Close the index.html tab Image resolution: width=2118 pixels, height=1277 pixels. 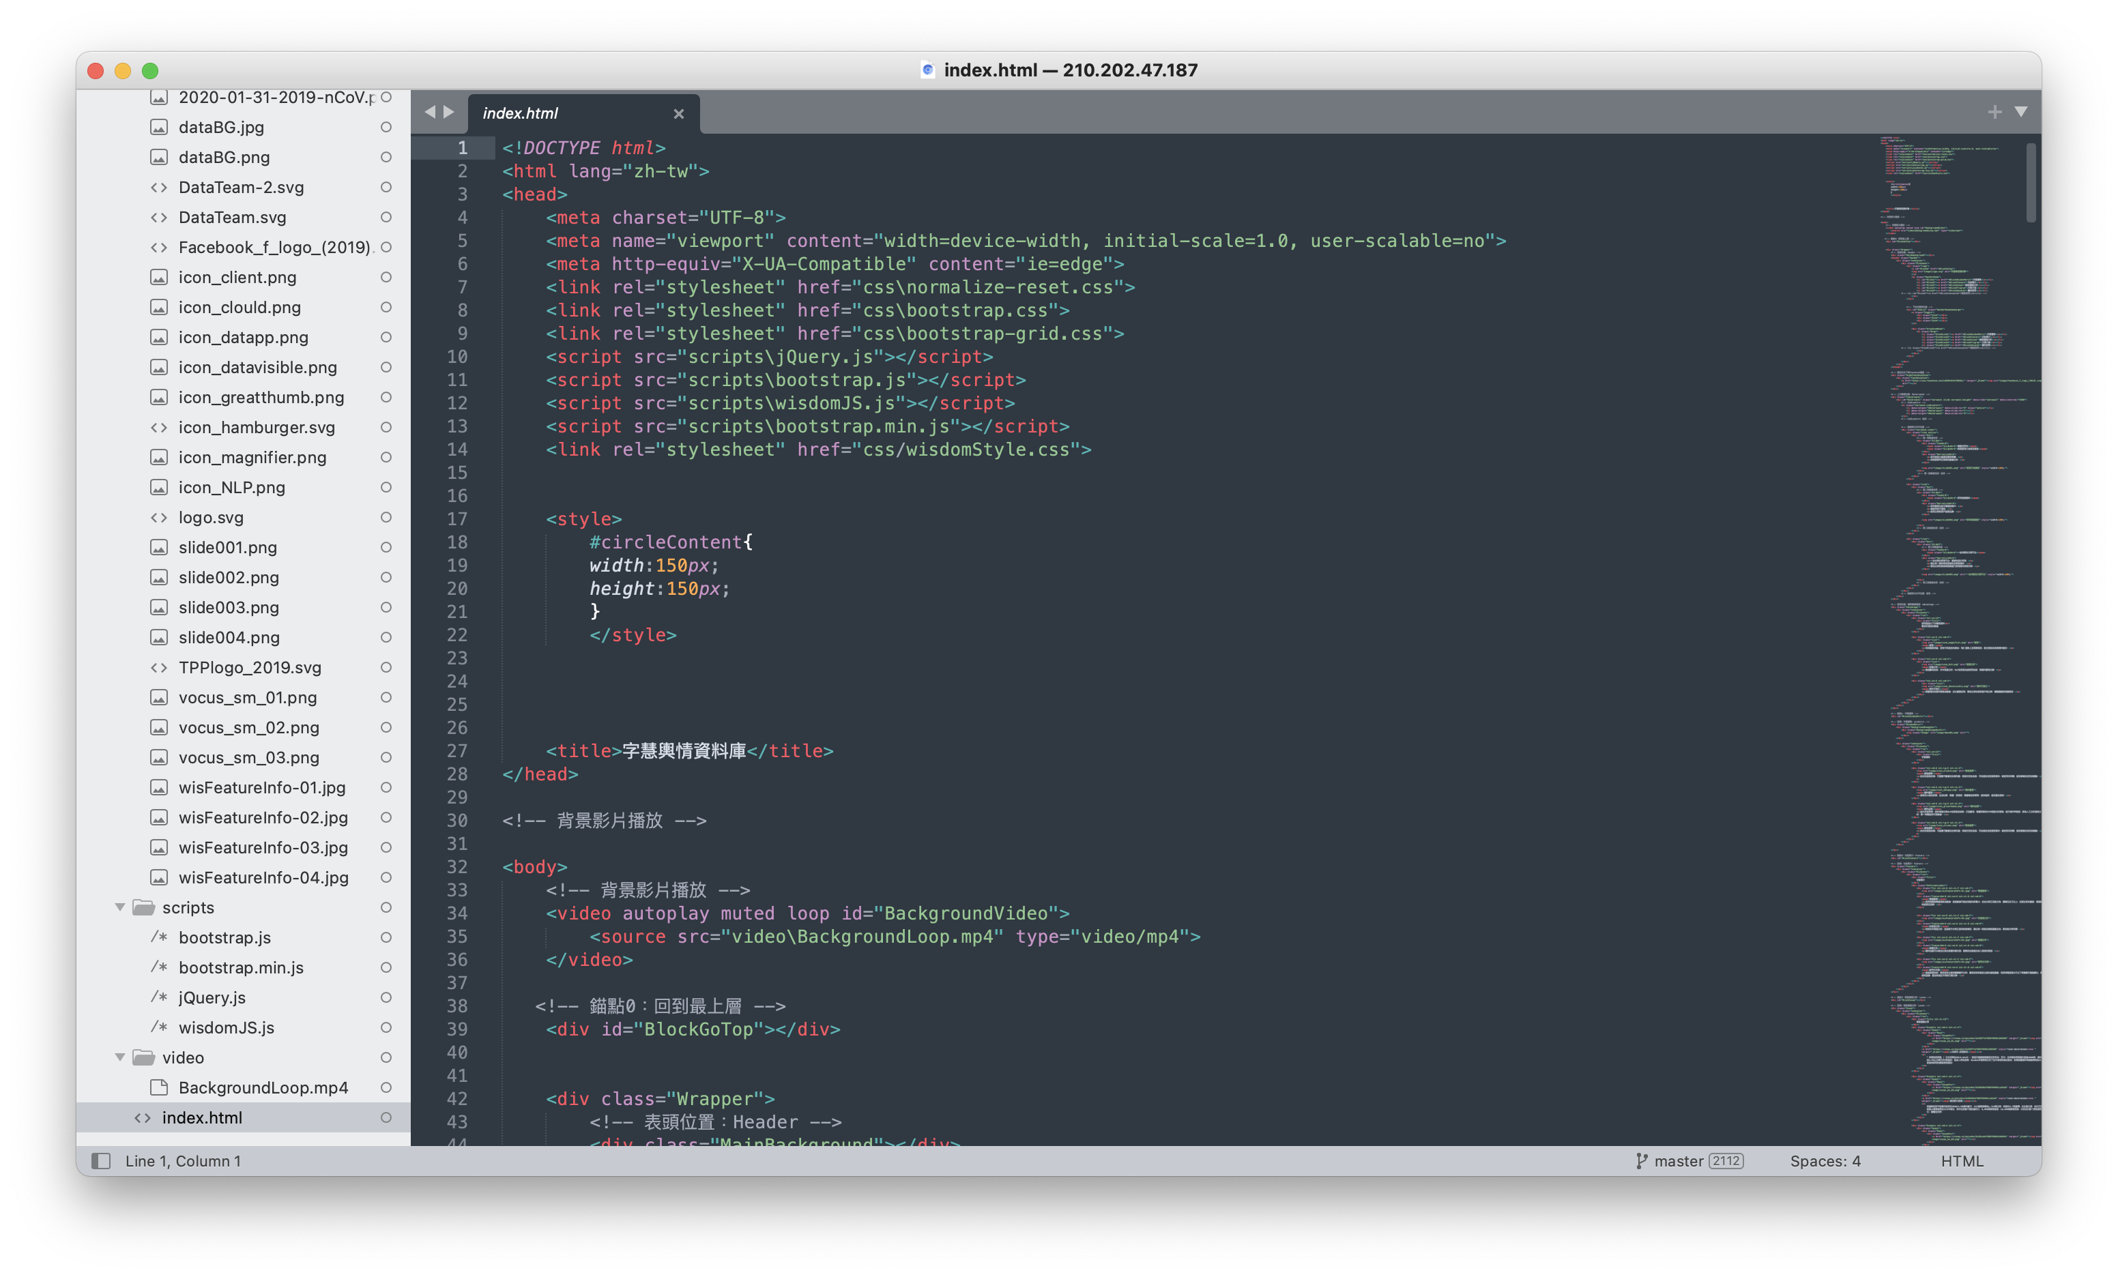click(x=678, y=113)
